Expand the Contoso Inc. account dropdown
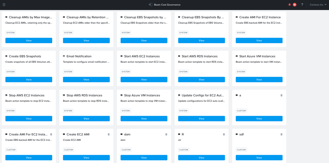This screenshot has height=163, width=329. tap(318, 5)
